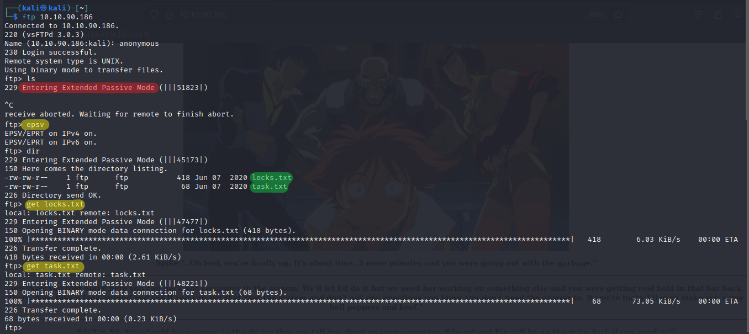This screenshot has height=334, width=749.
Task: Click the highlighted 'get task.txt' command
Action: tap(53, 266)
